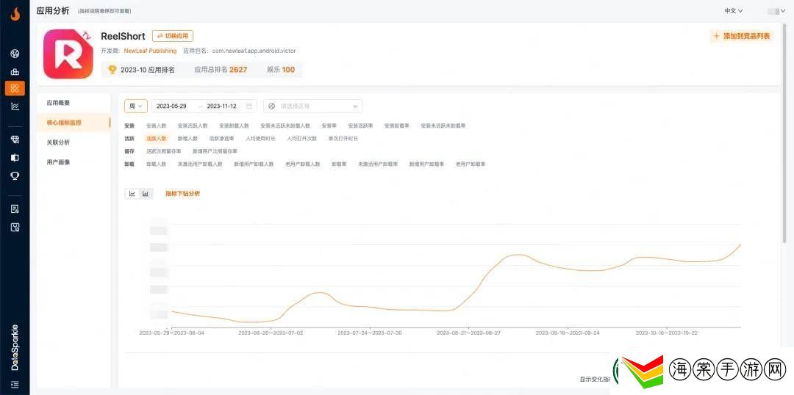Open the book compare sidebar icon

click(x=15, y=157)
